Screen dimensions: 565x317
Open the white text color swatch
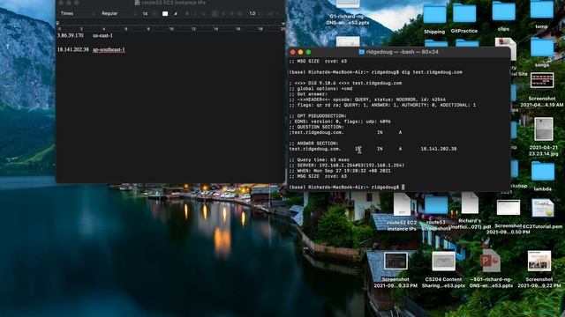click(x=165, y=14)
